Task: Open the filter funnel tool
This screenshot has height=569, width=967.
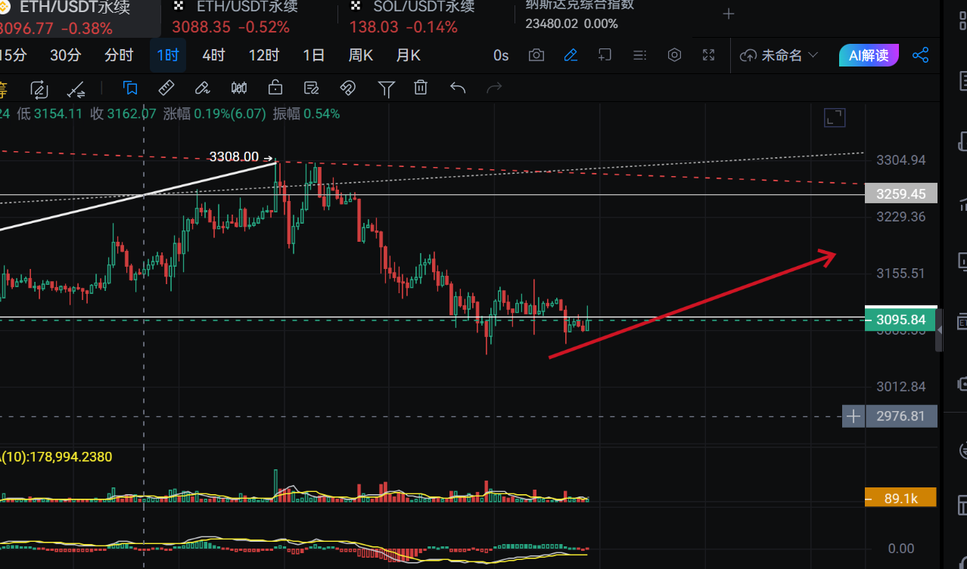Action: pyautogui.click(x=386, y=88)
